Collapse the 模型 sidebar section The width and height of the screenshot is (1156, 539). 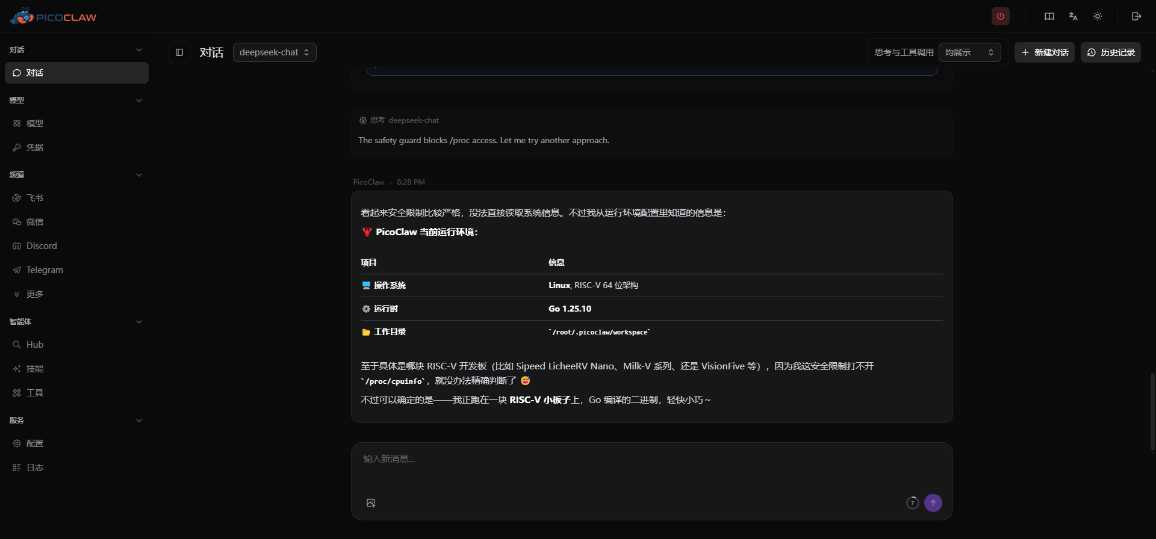(139, 100)
